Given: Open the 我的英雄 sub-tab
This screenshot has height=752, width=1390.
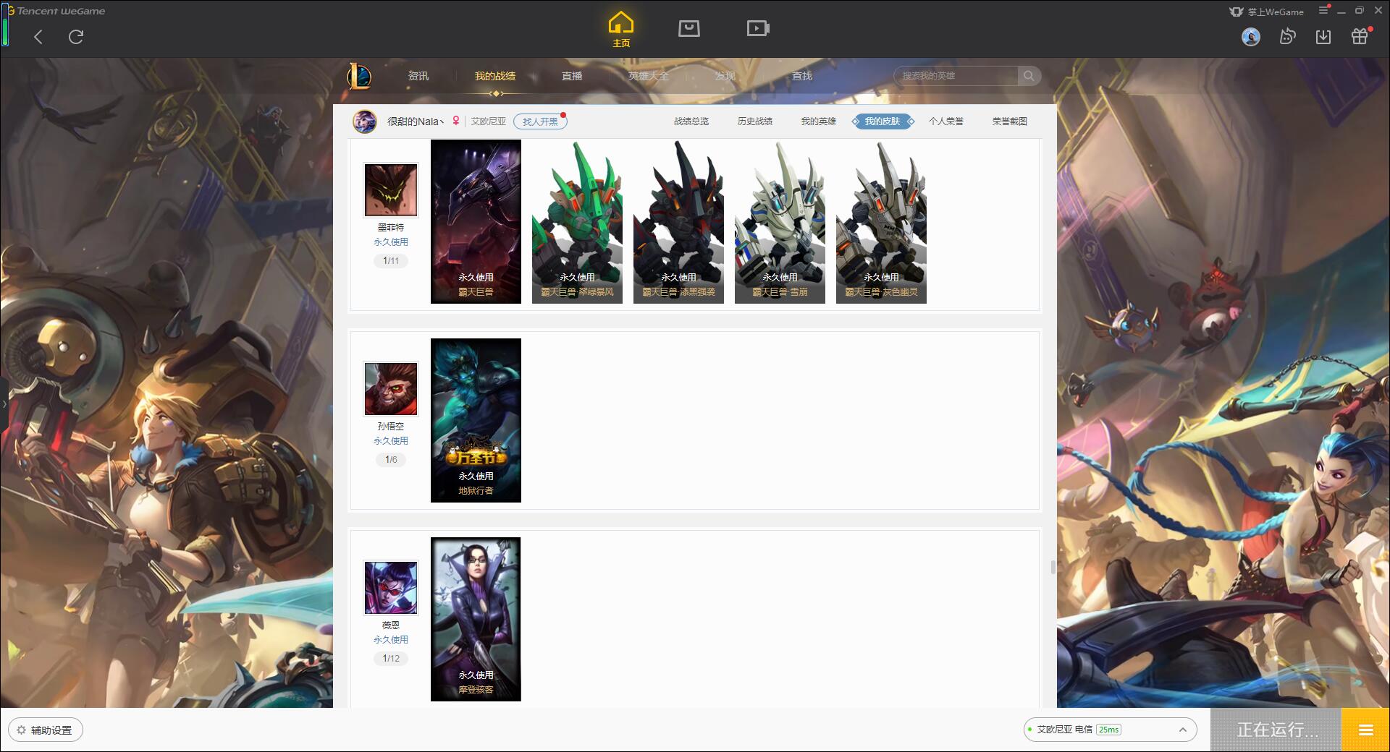Looking at the screenshot, I should 819,121.
